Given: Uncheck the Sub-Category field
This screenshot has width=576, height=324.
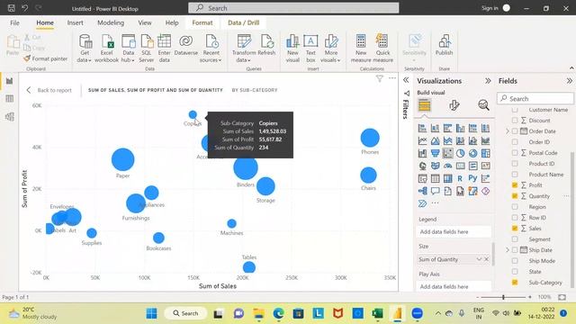Looking at the screenshot, I should [x=515, y=283].
